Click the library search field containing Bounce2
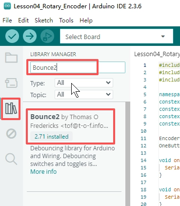Screen dimensions: 180x206 point(78,67)
